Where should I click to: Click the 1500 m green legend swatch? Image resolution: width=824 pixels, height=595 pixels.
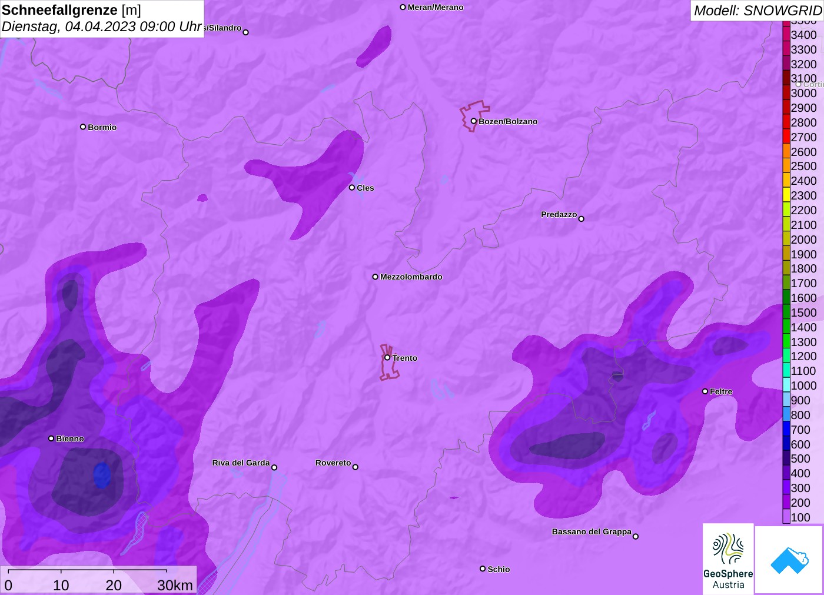(x=786, y=313)
